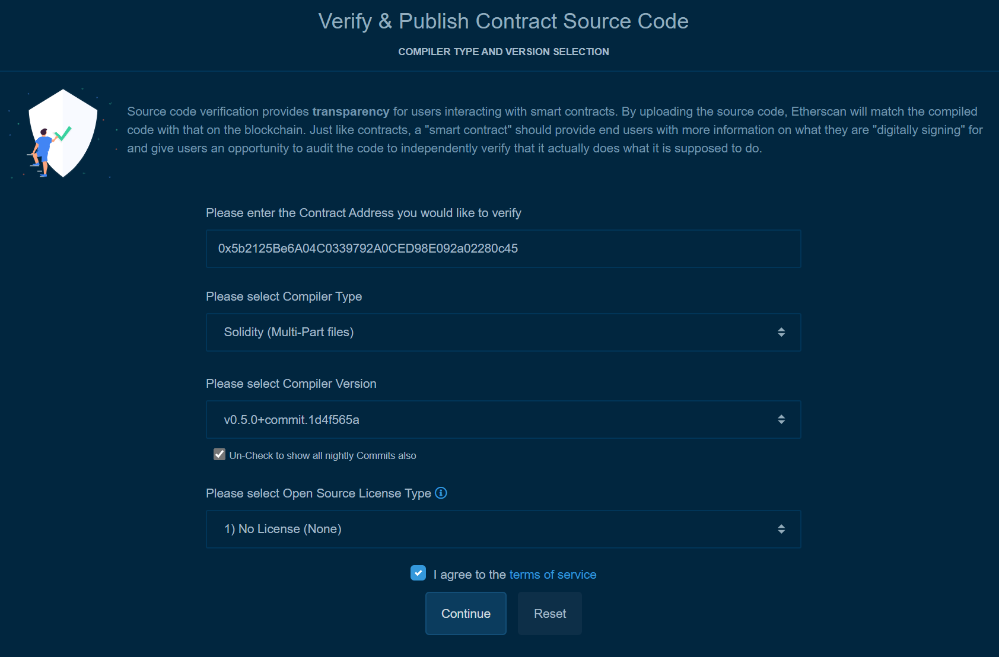Open the No License (None) dropdown
The image size is (999, 657).
point(504,529)
